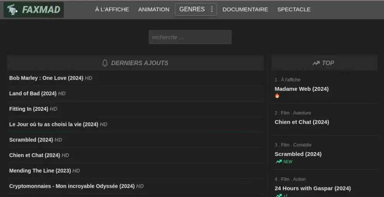Open the Genres three-dot menu icon

(212, 9)
